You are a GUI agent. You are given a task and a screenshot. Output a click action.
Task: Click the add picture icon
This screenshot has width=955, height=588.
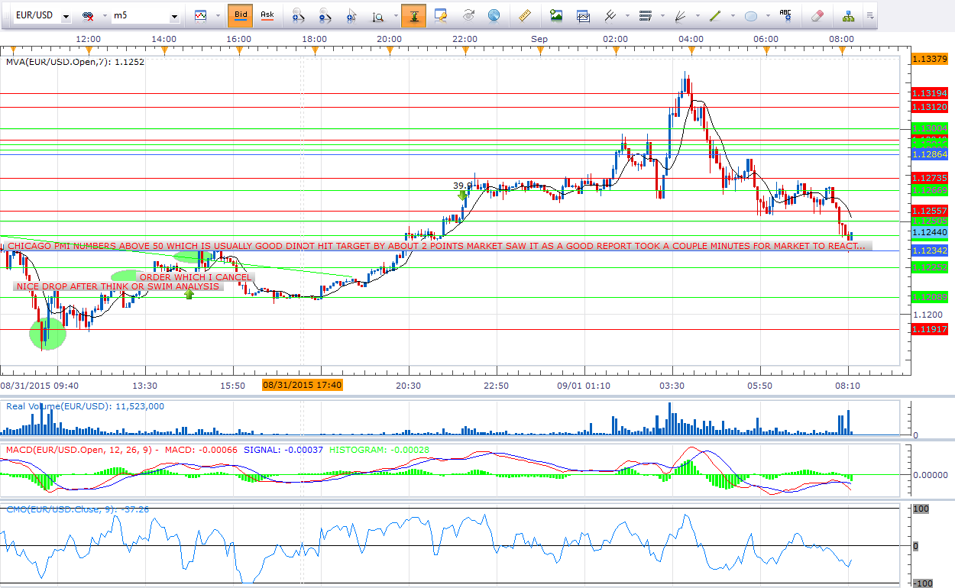556,15
